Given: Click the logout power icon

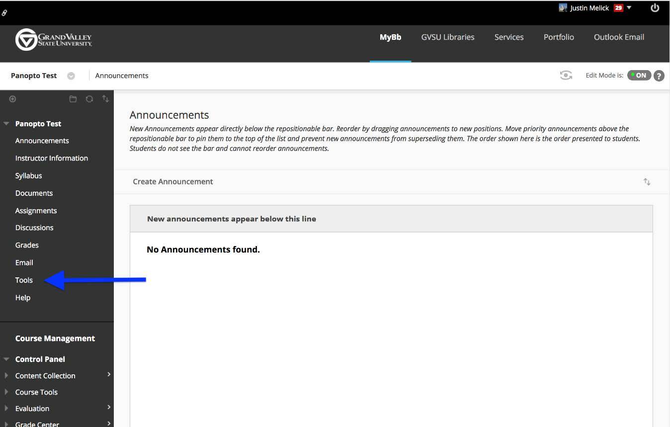Looking at the screenshot, I should point(655,8).
